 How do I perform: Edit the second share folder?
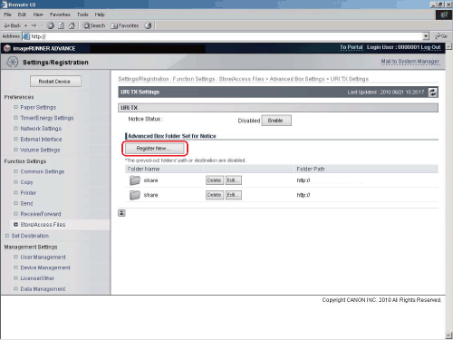(x=234, y=195)
